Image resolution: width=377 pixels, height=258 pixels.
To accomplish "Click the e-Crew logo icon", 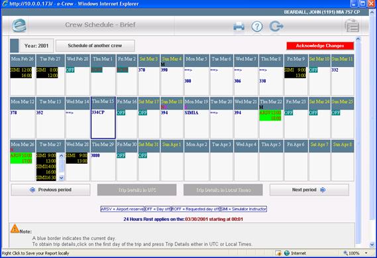I will pos(19,25).
